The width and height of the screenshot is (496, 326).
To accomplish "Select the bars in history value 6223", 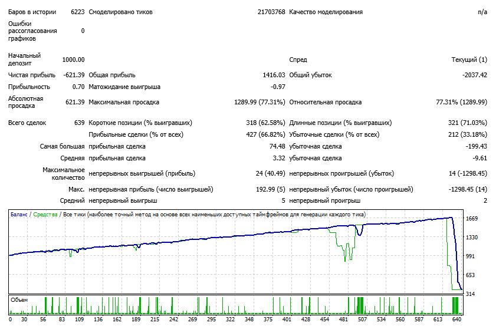I will [x=77, y=12].
